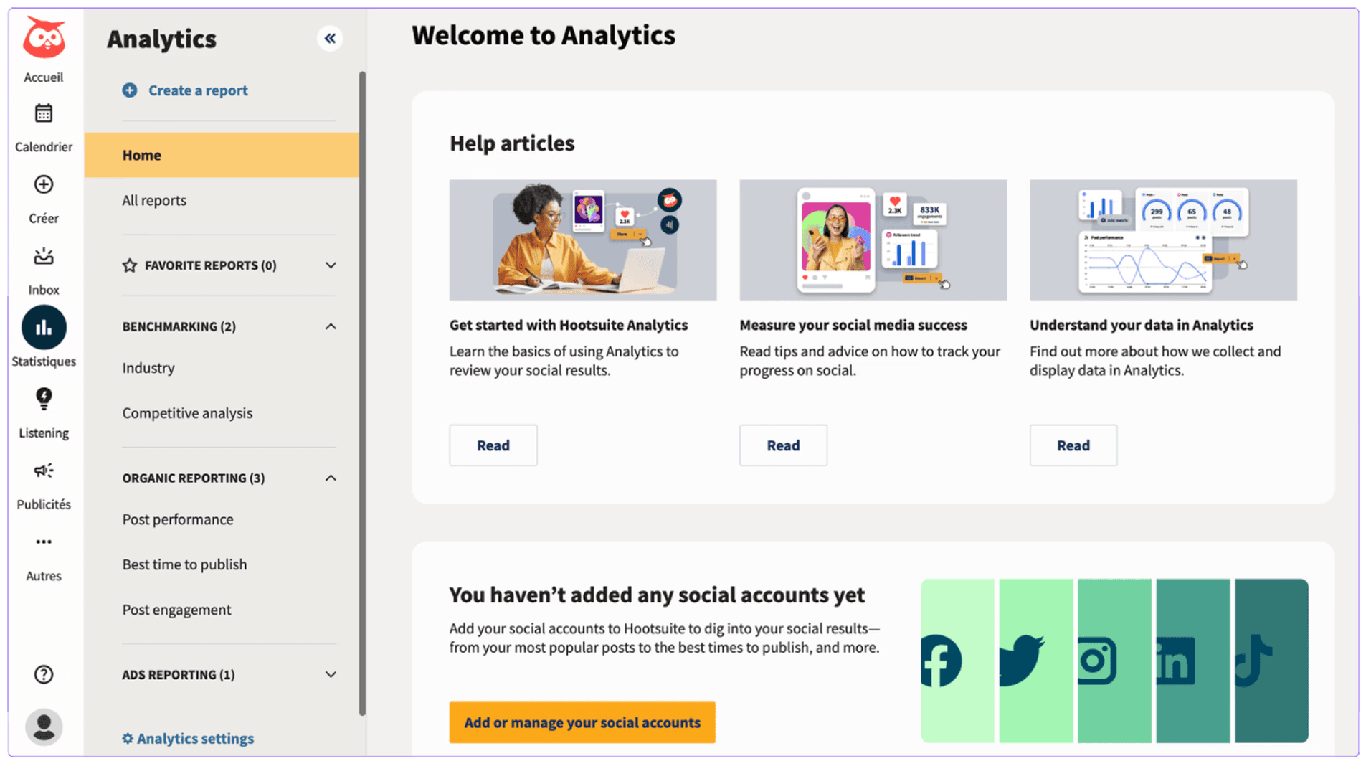The image size is (1366, 761).
Task: Open Industry benchmarking report
Action: [148, 368]
